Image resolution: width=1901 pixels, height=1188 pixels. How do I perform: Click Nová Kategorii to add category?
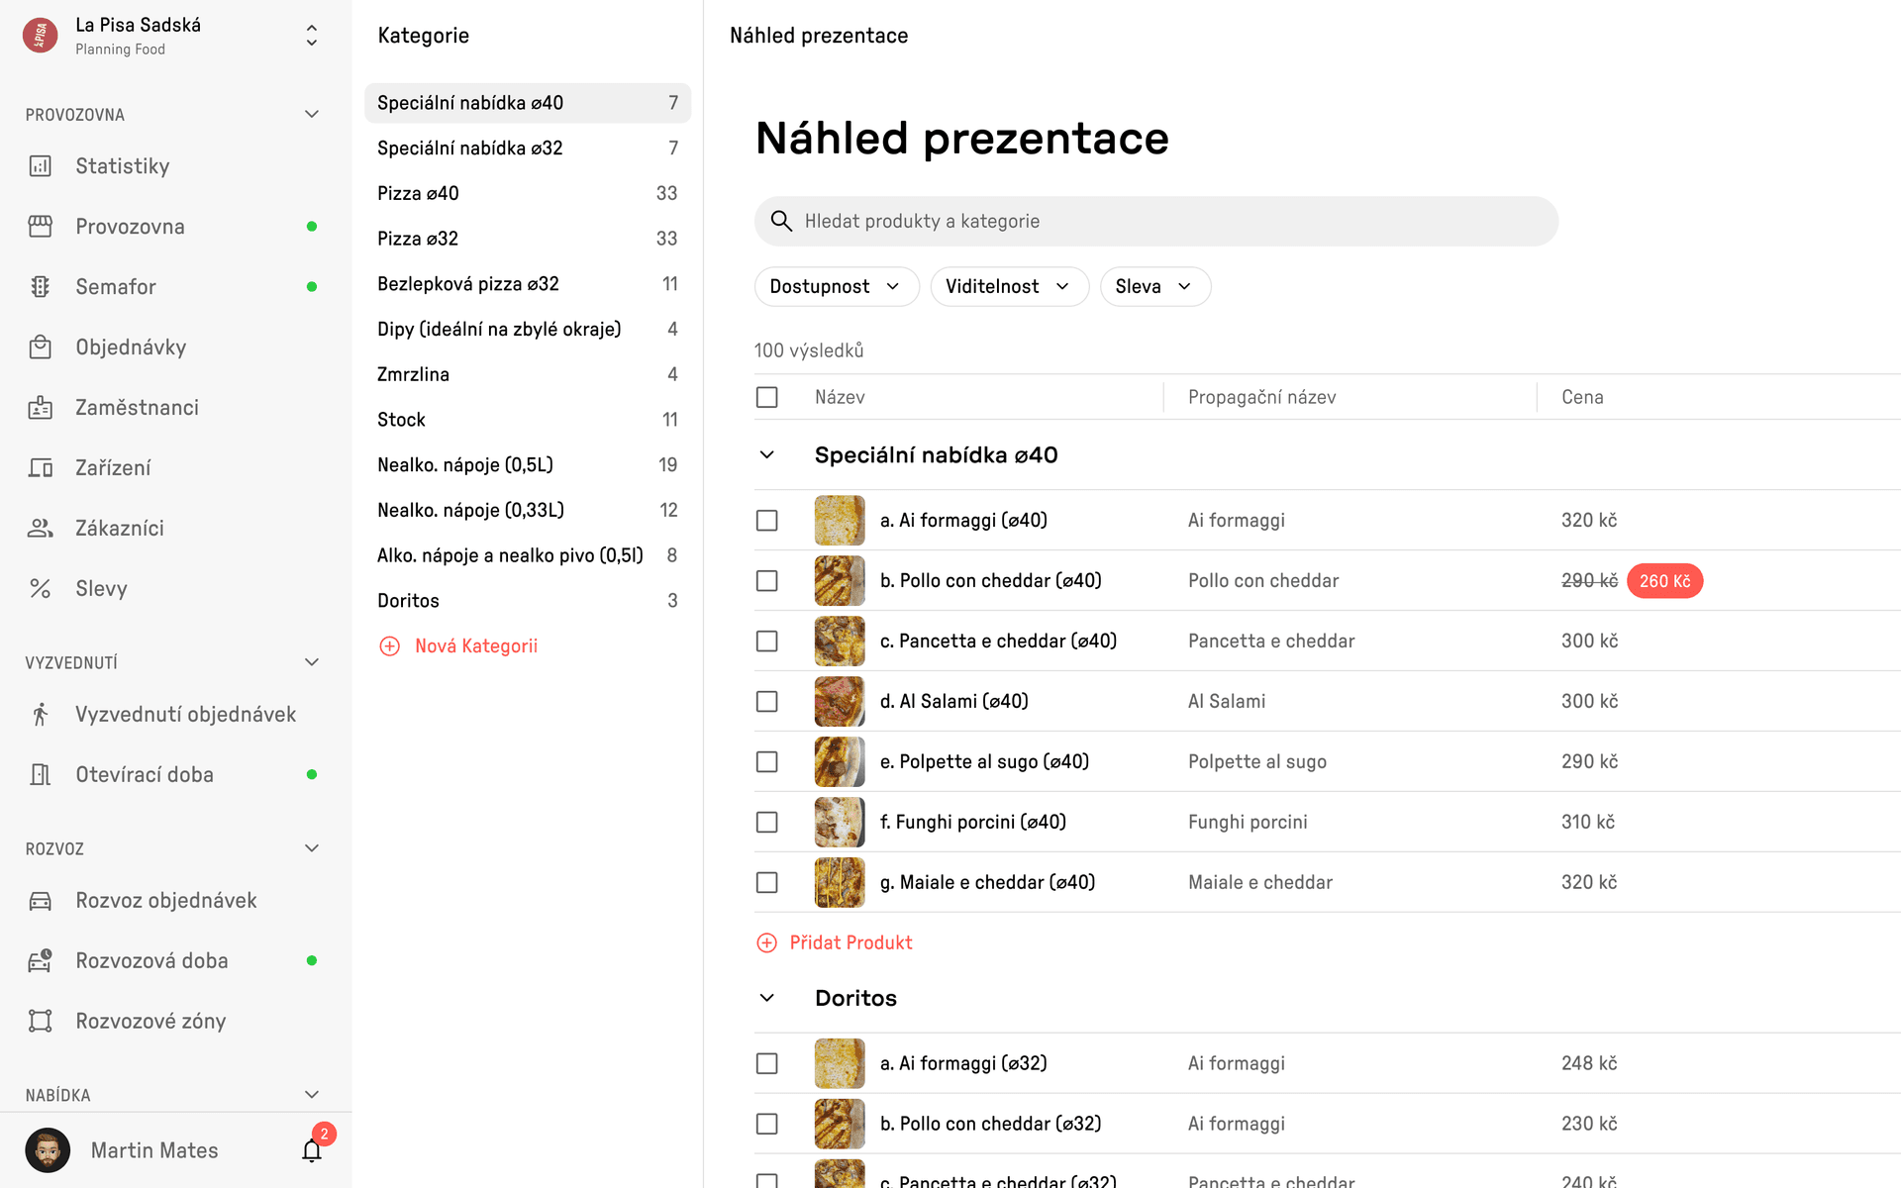pos(475,646)
